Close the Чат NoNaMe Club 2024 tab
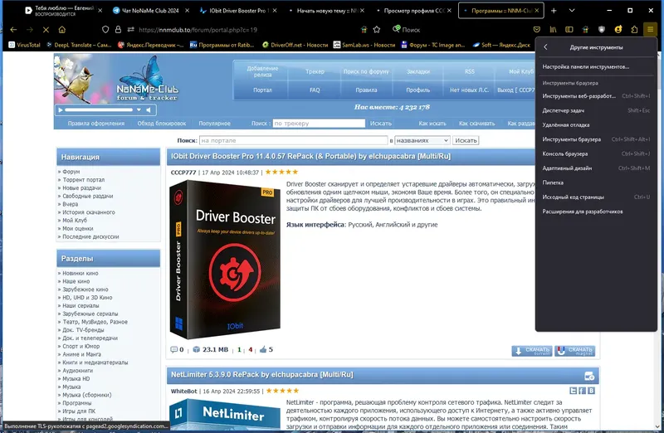Viewport: 664px width, 433px height. [188, 11]
